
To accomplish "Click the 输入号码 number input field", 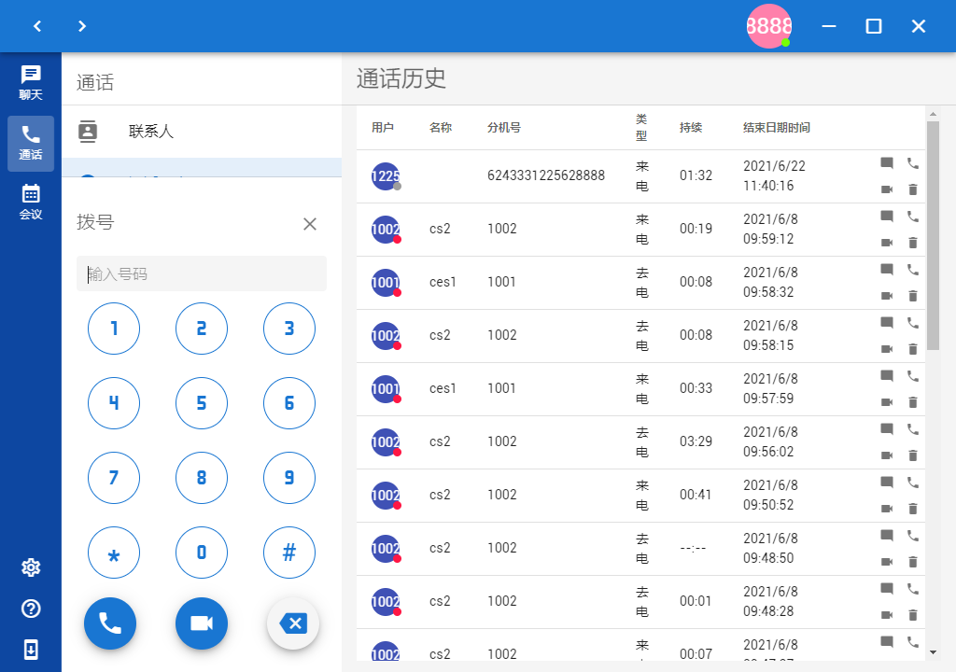I will pyautogui.click(x=202, y=273).
